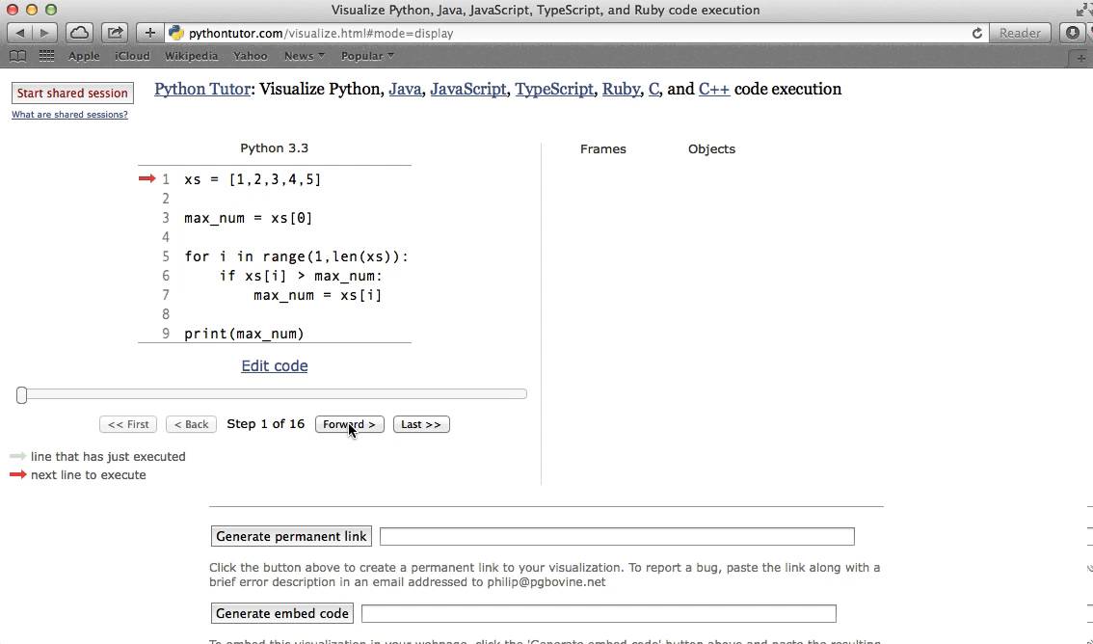Expand the Popular bookmarks folder
1093x644 pixels.
point(367,56)
